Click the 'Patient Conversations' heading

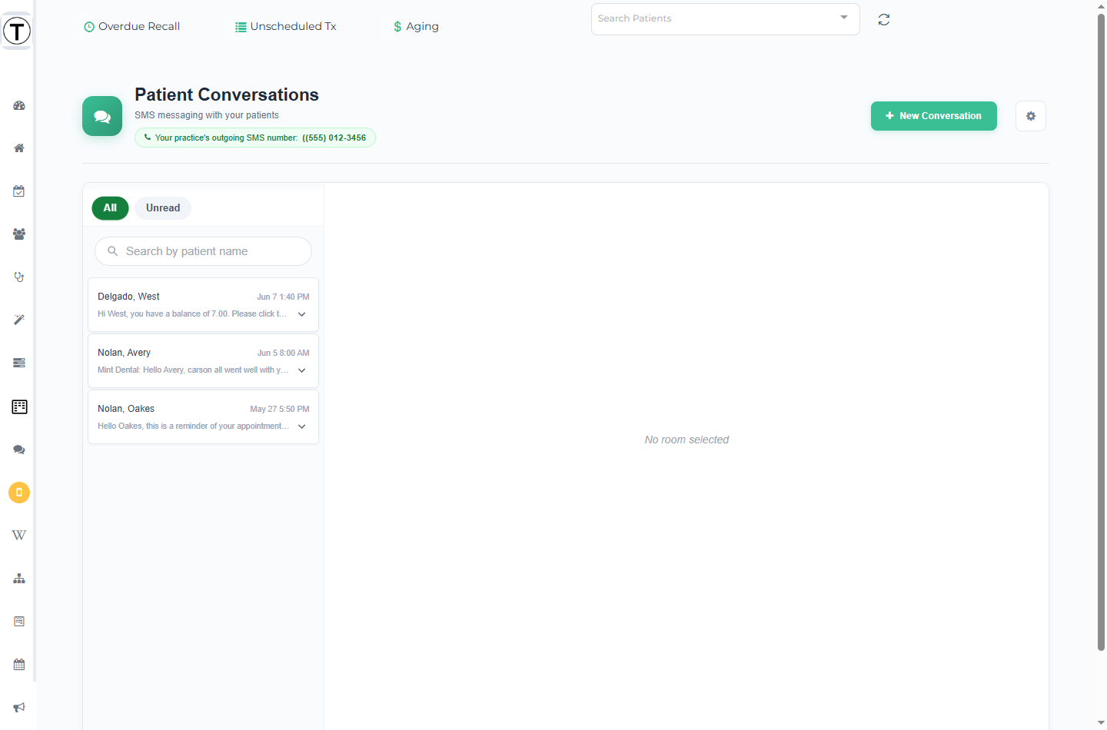(227, 95)
